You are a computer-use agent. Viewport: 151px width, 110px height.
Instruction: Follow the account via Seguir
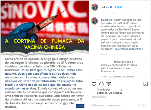point(119,7)
